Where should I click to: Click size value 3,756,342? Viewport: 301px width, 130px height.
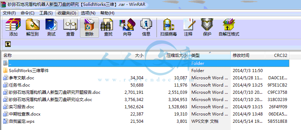134,100
